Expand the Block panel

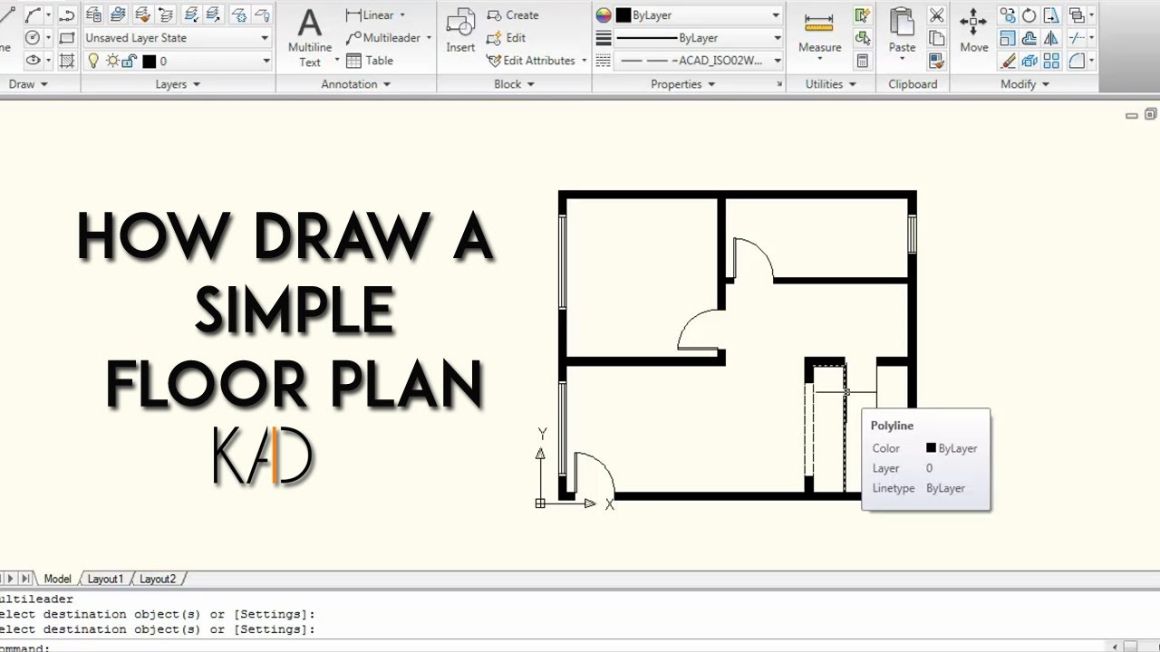tap(514, 84)
